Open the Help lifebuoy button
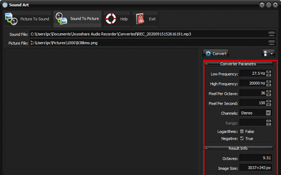Image resolution: width=281 pixels, height=175 pixels. pos(117,19)
